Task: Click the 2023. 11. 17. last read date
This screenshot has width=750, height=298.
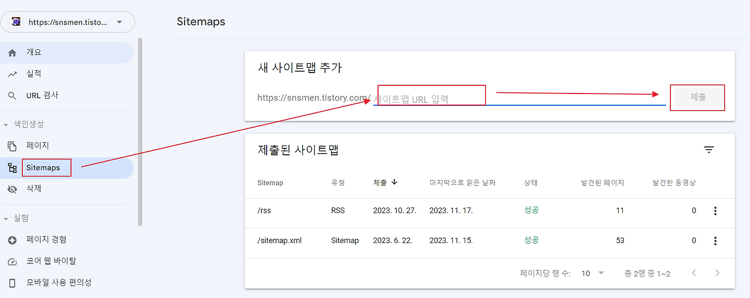Action: (x=451, y=211)
